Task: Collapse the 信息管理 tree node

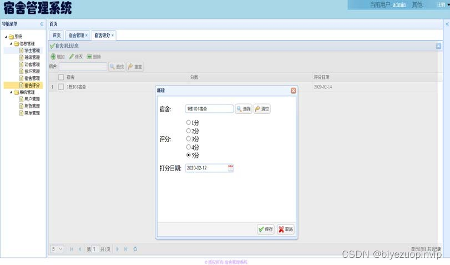Action: (x=11, y=44)
